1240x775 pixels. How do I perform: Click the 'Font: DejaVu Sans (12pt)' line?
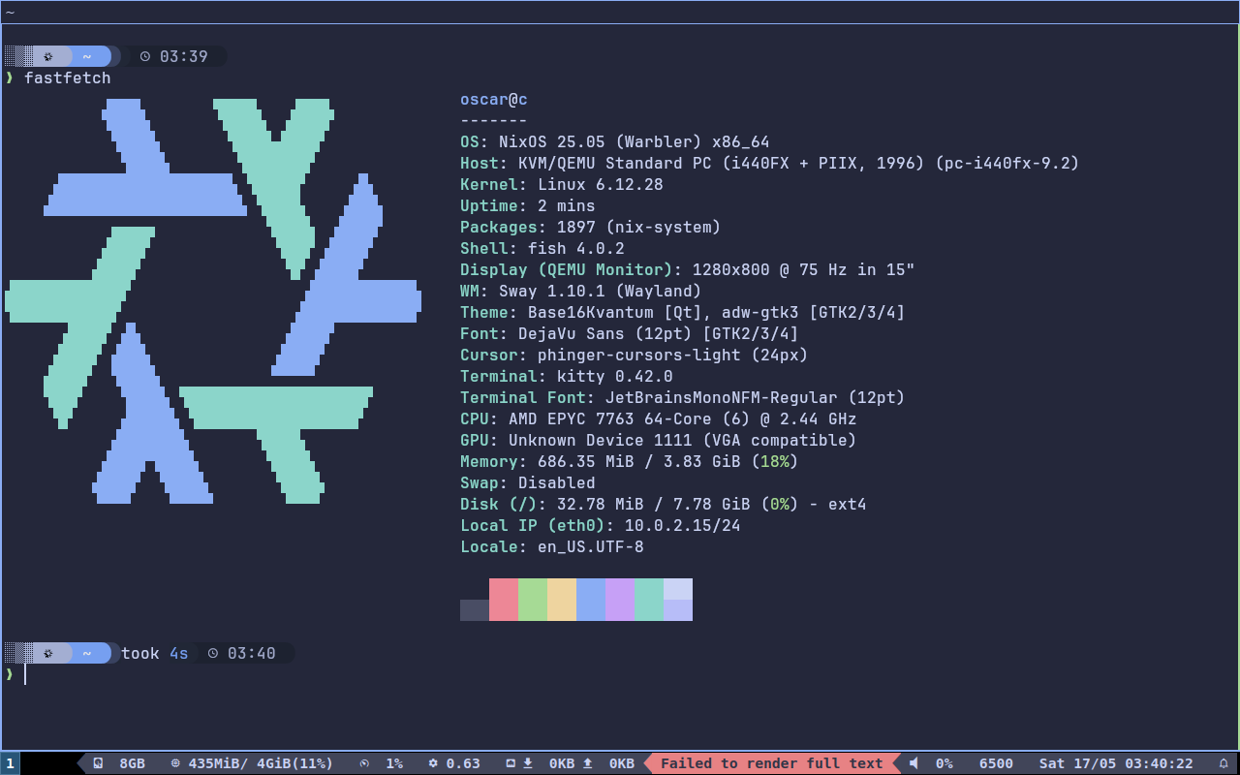click(x=630, y=333)
